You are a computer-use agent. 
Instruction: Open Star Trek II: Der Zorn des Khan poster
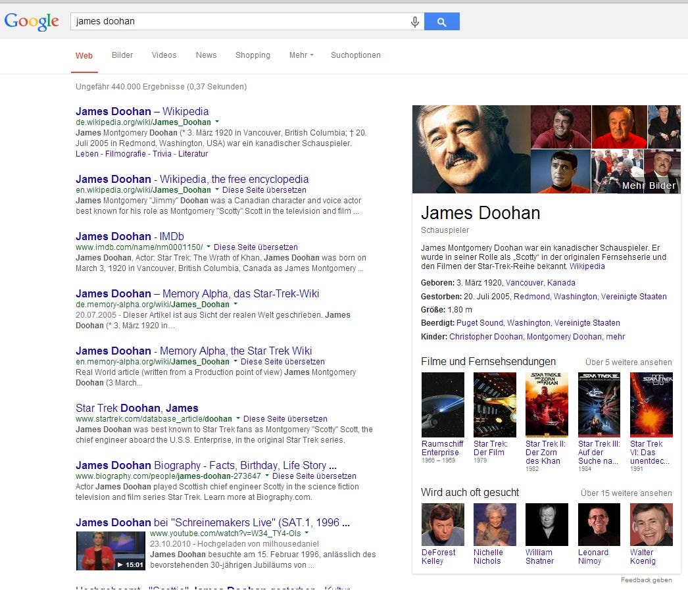point(547,405)
